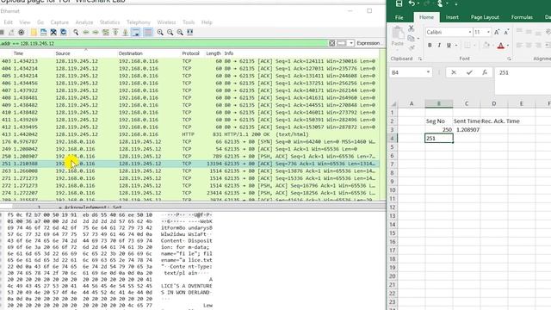Customize Excel Quick Access Toolbar dropdown

point(456,3)
